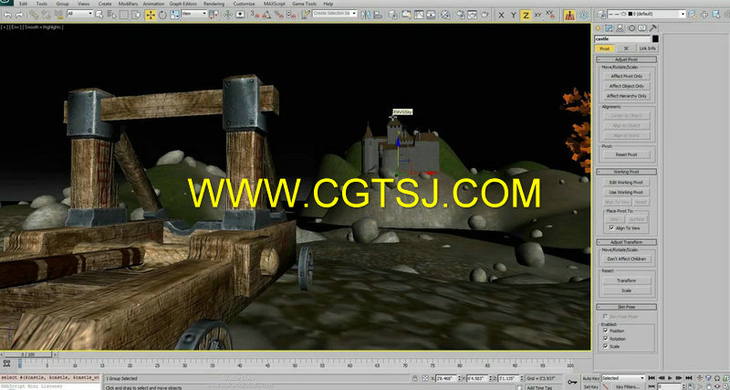
Task: Open the MAXScript menu
Action: [275, 4]
